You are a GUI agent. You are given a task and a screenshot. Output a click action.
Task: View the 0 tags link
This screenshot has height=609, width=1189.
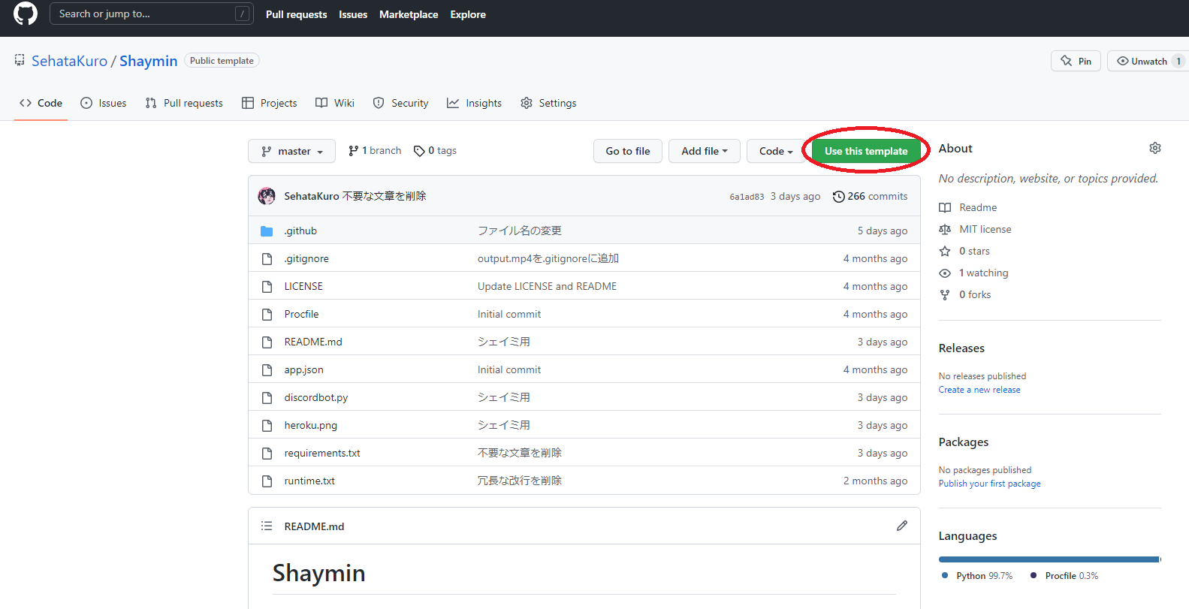pyautogui.click(x=435, y=151)
